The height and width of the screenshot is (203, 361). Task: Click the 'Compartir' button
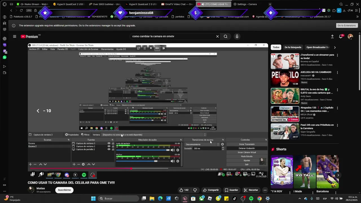[211, 190]
